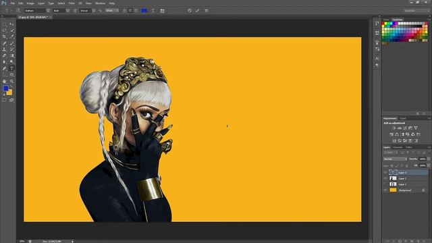This screenshot has height=243, width=432.
Task: Open the anti-aliasing Sharp dropdown
Action: pyautogui.click(x=111, y=11)
